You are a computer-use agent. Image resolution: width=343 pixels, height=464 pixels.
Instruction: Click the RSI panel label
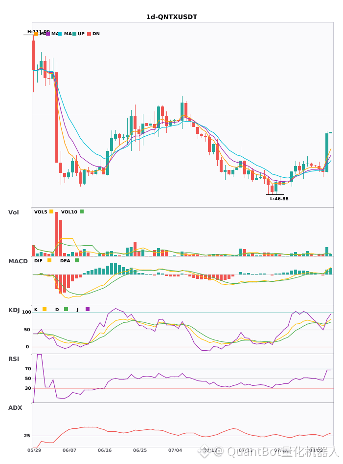14,359
